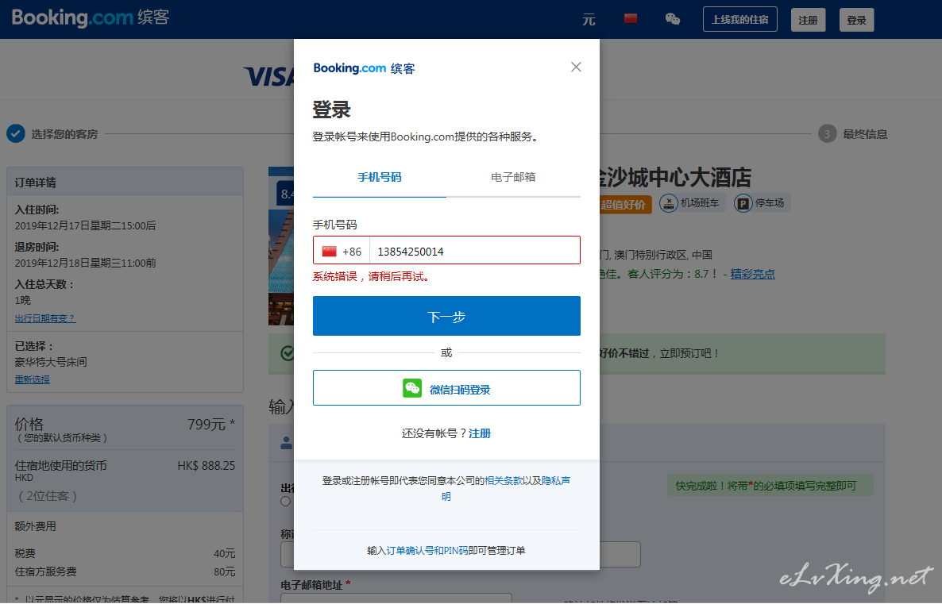Click the checkmark icon beside 选择您的客房
This screenshot has height=604, width=942.
16,134
